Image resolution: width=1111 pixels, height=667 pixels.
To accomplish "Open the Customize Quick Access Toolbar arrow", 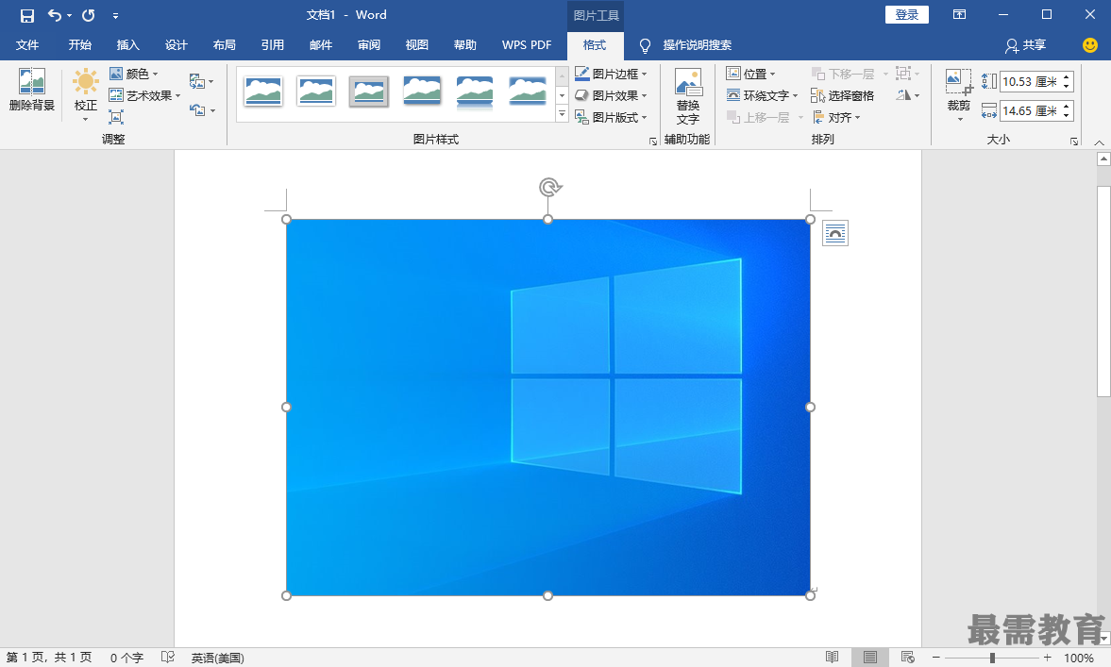I will [115, 16].
